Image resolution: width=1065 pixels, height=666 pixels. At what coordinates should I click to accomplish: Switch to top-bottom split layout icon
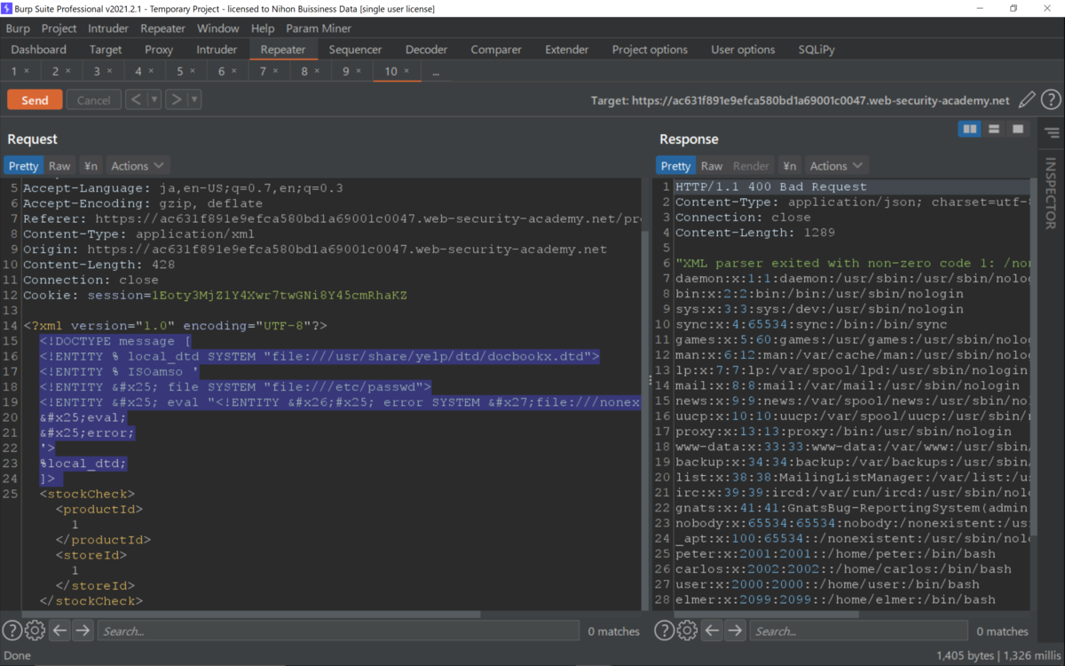point(994,130)
